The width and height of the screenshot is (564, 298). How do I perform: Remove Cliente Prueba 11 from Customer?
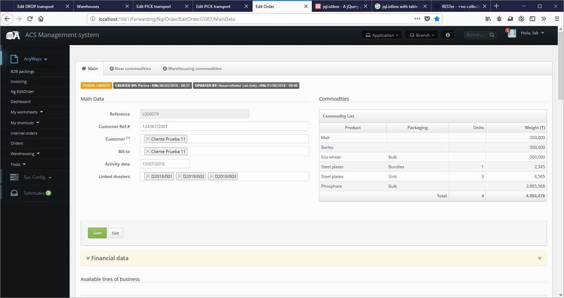click(148, 139)
